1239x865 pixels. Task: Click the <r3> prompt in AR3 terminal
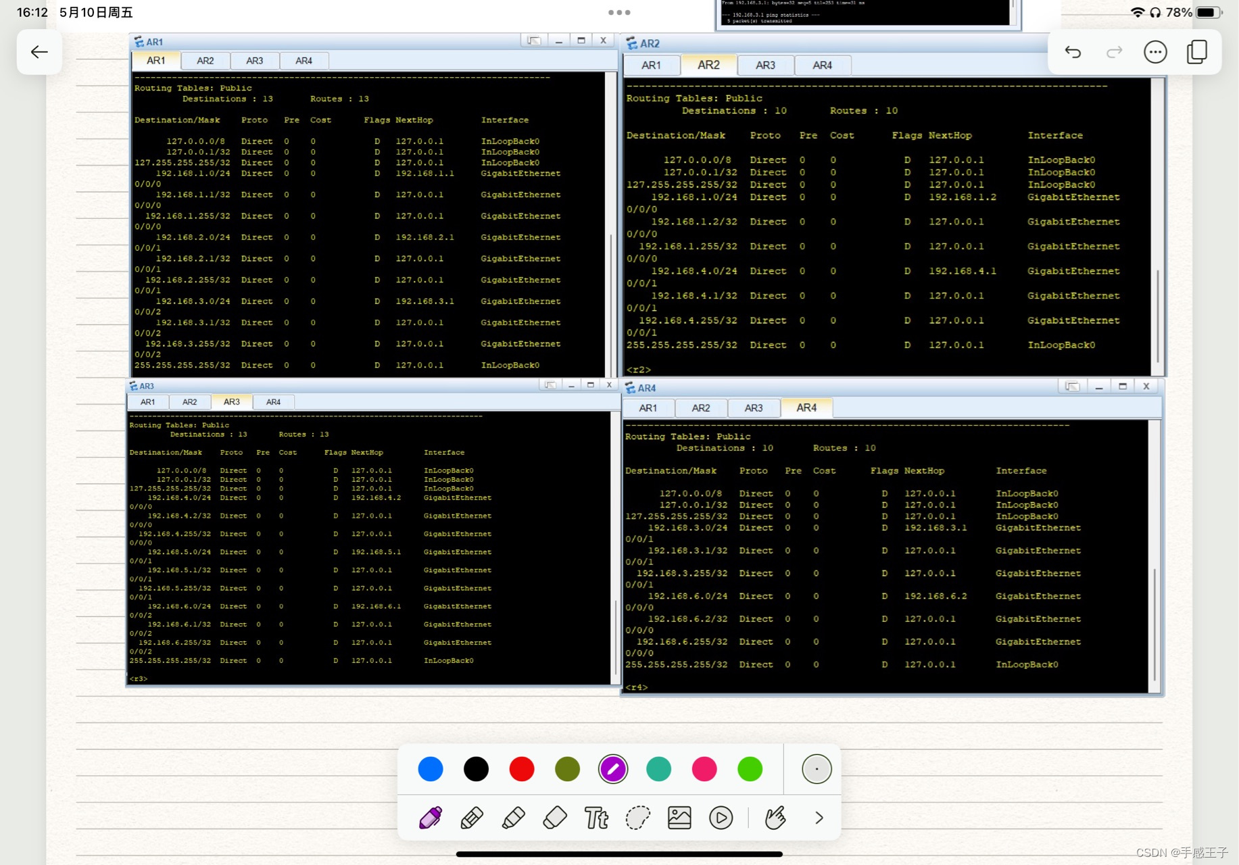[x=139, y=678]
